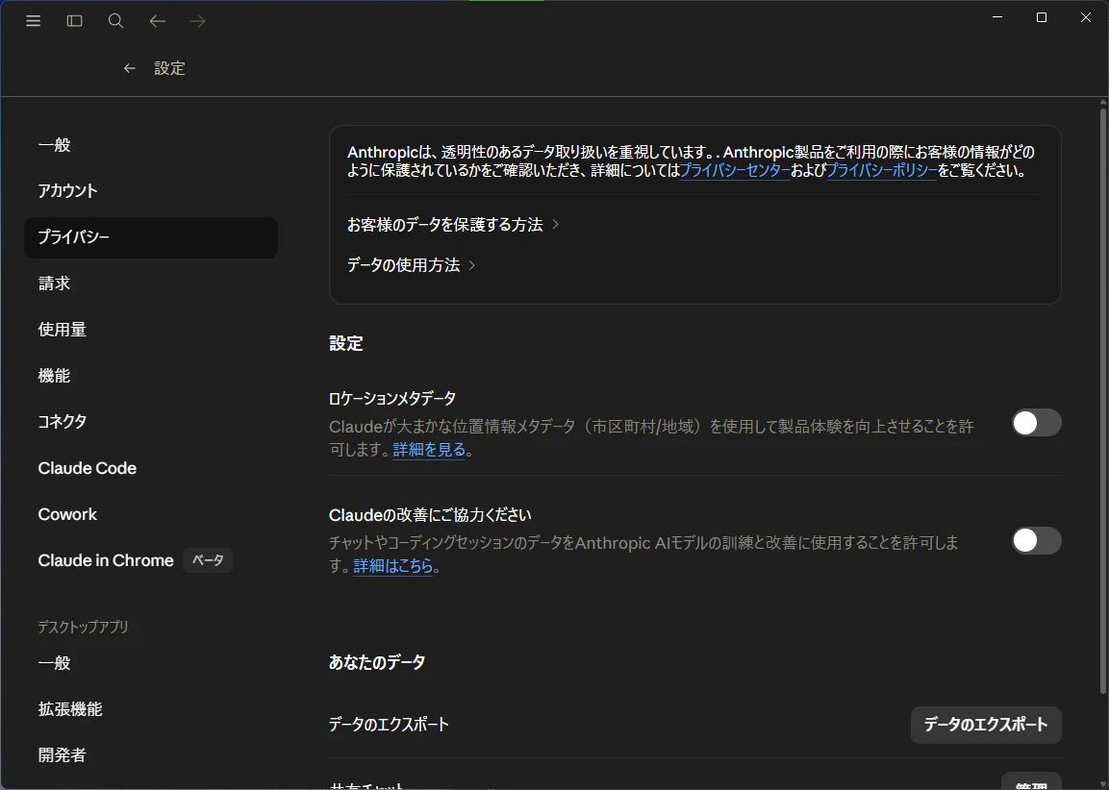Screen dimensions: 1109x790
Task: Open the Claude Code settings section
Action: (x=151, y=468)
